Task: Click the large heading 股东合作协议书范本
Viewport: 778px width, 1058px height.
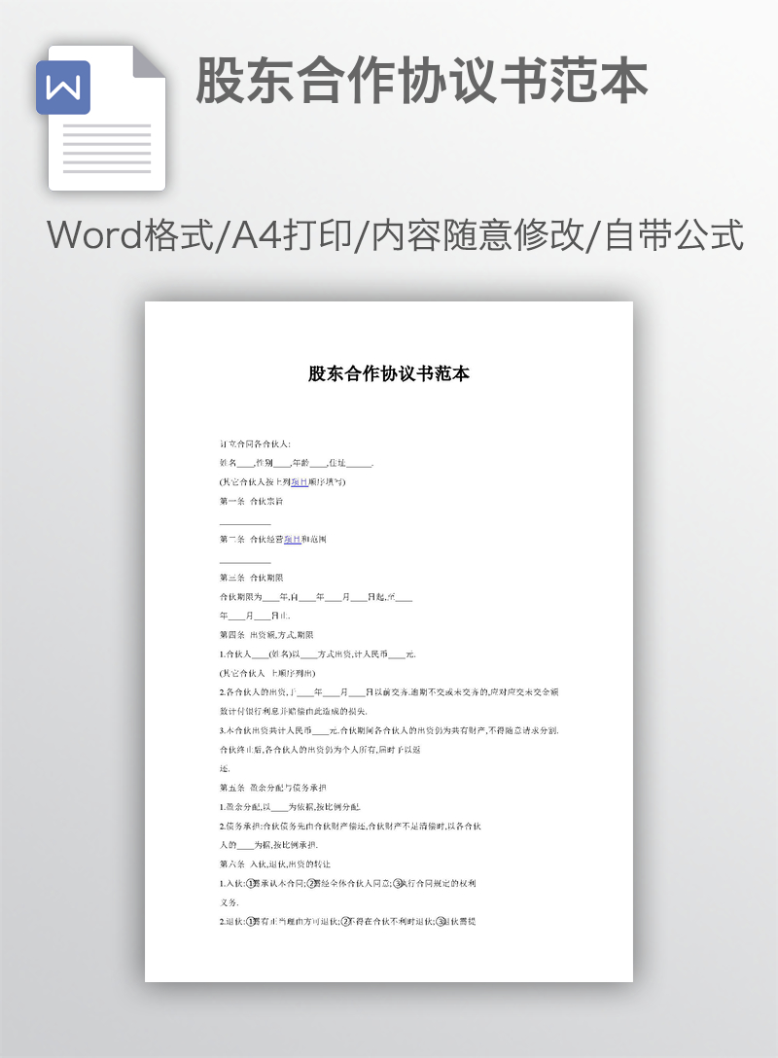Action: coord(422,82)
